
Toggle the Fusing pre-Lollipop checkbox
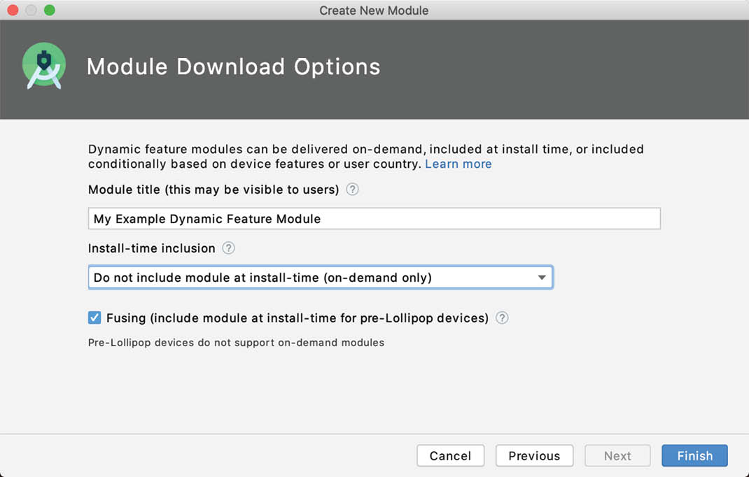tap(94, 318)
